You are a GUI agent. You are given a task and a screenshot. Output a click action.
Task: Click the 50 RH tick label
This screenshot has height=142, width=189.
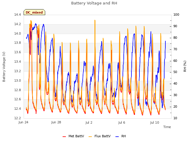point(175,72)
